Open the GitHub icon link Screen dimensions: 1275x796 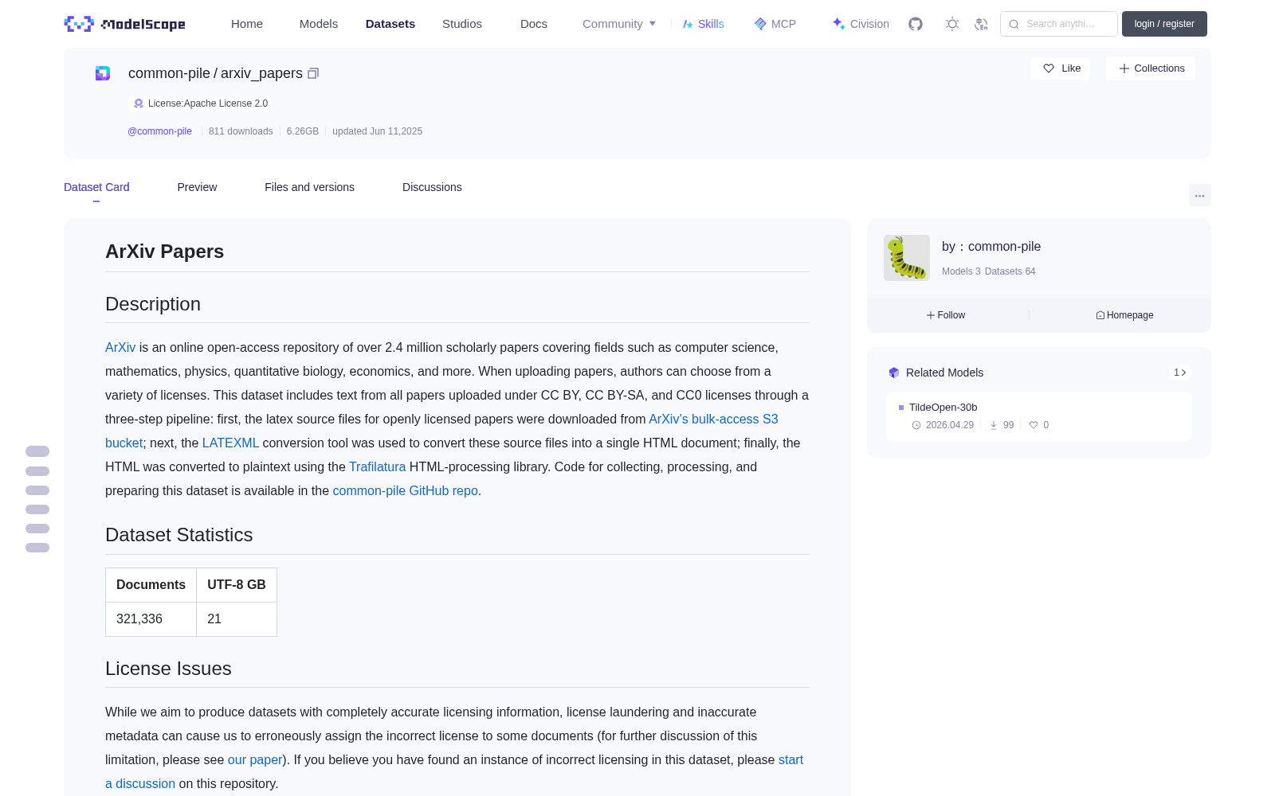[916, 24]
